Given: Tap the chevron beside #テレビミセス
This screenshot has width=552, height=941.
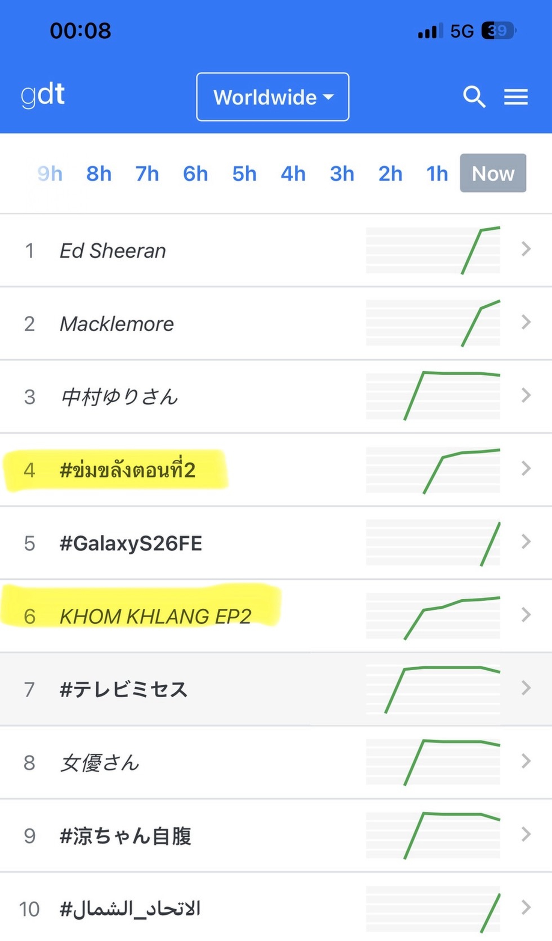Looking at the screenshot, I should [526, 688].
